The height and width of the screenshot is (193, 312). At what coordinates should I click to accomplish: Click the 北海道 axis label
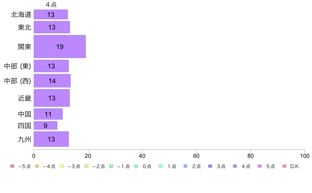(x=21, y=14)
